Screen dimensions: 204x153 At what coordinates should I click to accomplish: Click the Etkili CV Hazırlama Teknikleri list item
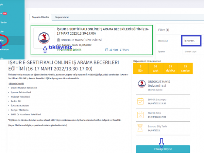tap(26, 115)
